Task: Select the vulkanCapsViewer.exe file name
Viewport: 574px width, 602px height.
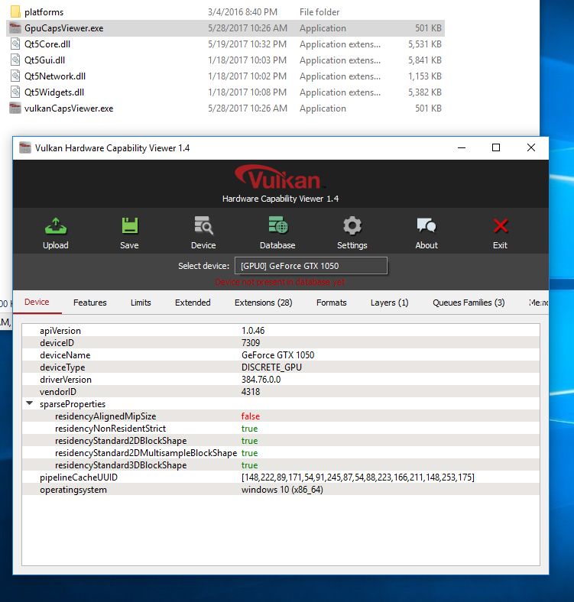Action: pyautogui.click(x=69, y=108)
